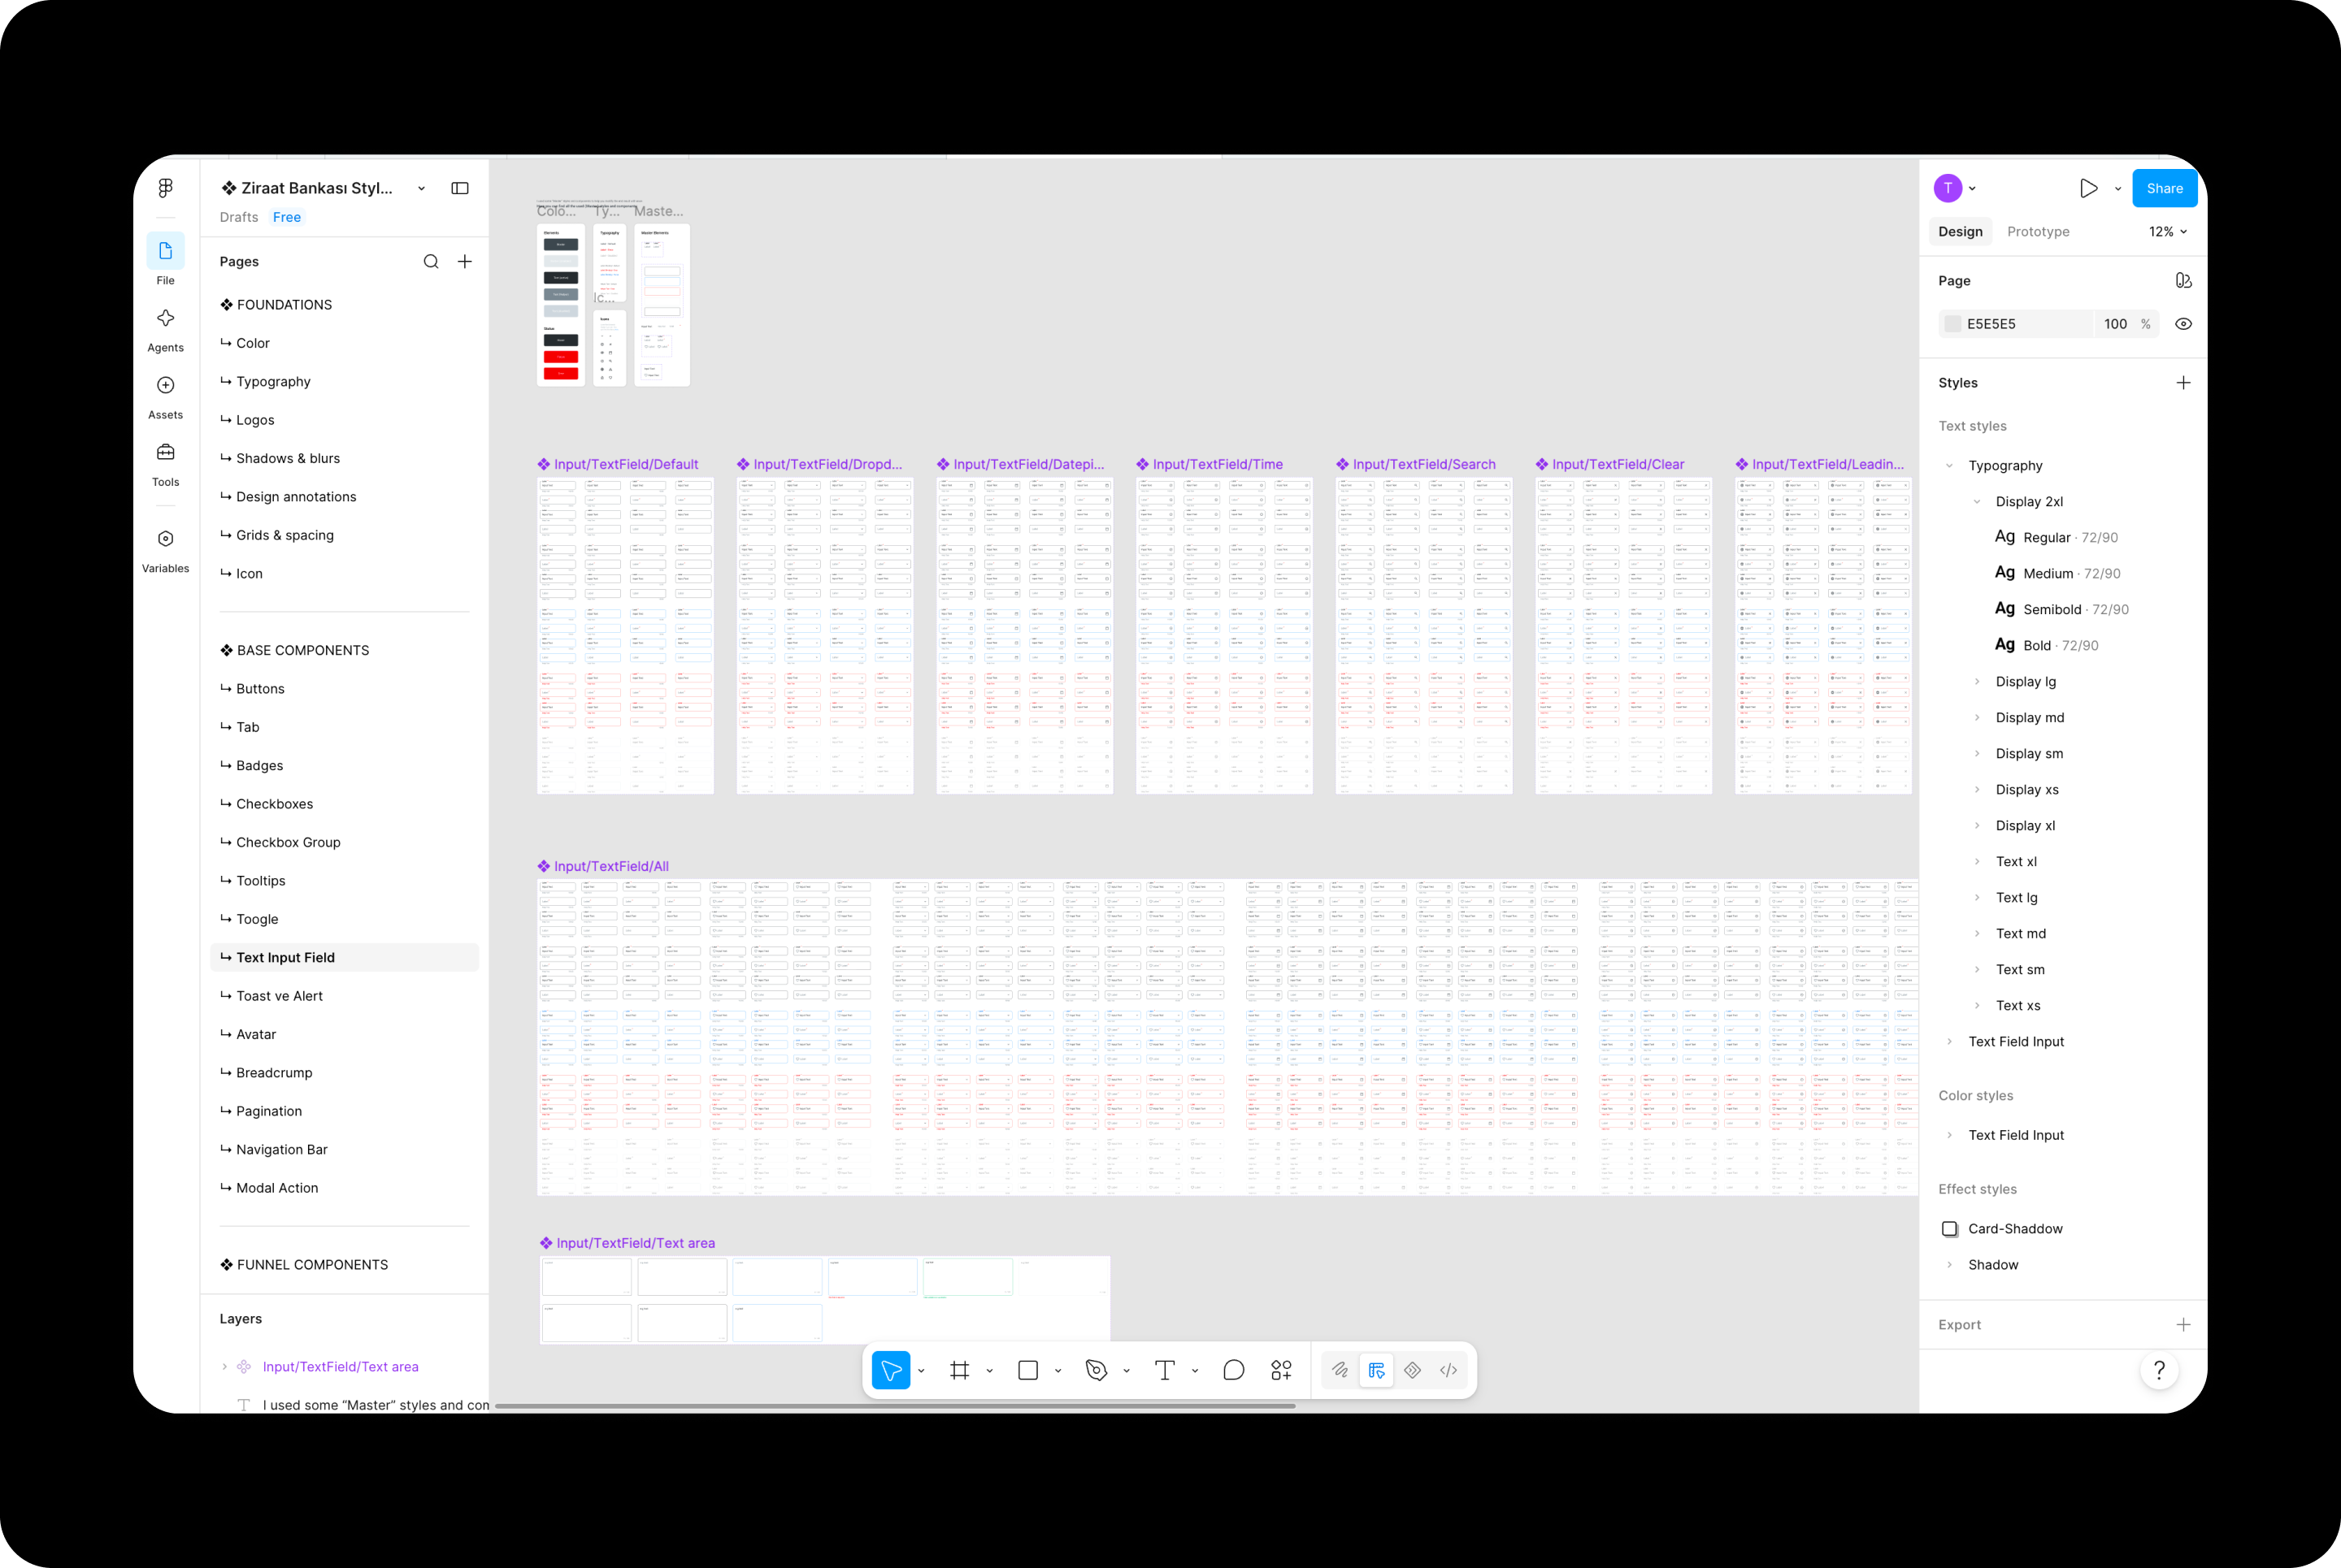Select the Input/TextField/All frame label

[x=611, y=866]
